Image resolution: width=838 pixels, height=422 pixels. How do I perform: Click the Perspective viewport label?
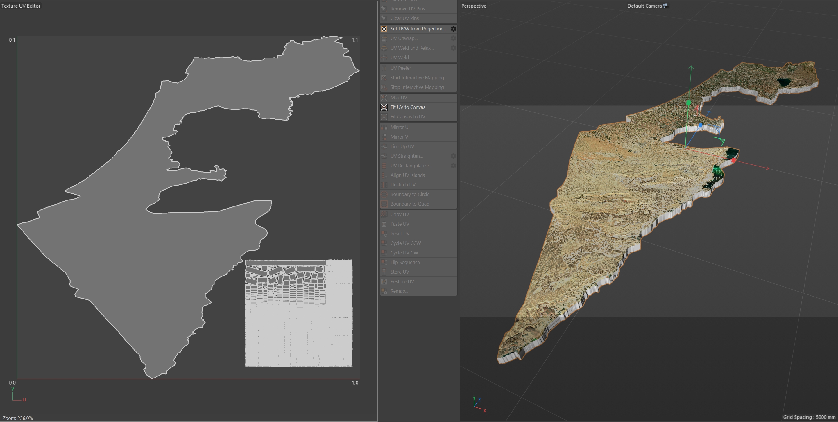point(474,6)
